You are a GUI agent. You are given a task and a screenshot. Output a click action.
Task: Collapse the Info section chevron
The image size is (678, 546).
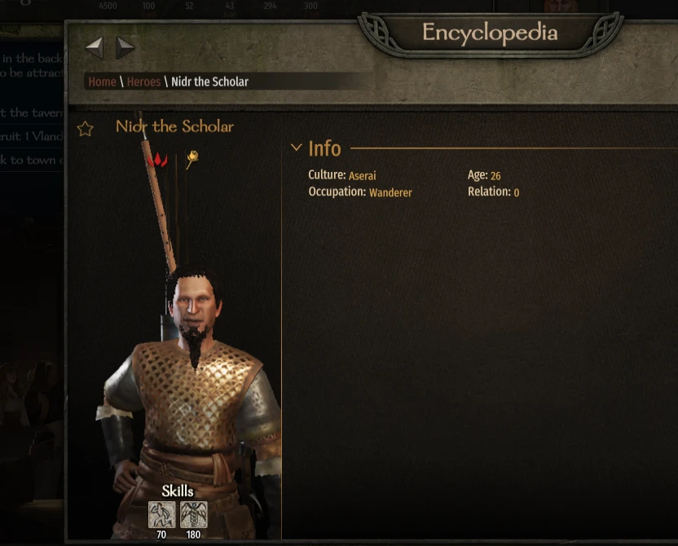(296, 148)
